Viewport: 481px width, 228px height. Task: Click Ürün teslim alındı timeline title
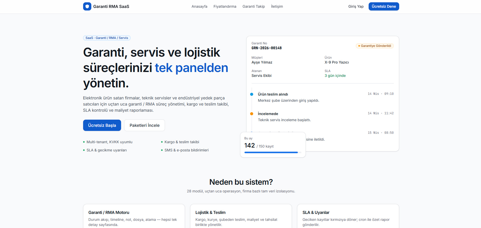pos(273,94)
